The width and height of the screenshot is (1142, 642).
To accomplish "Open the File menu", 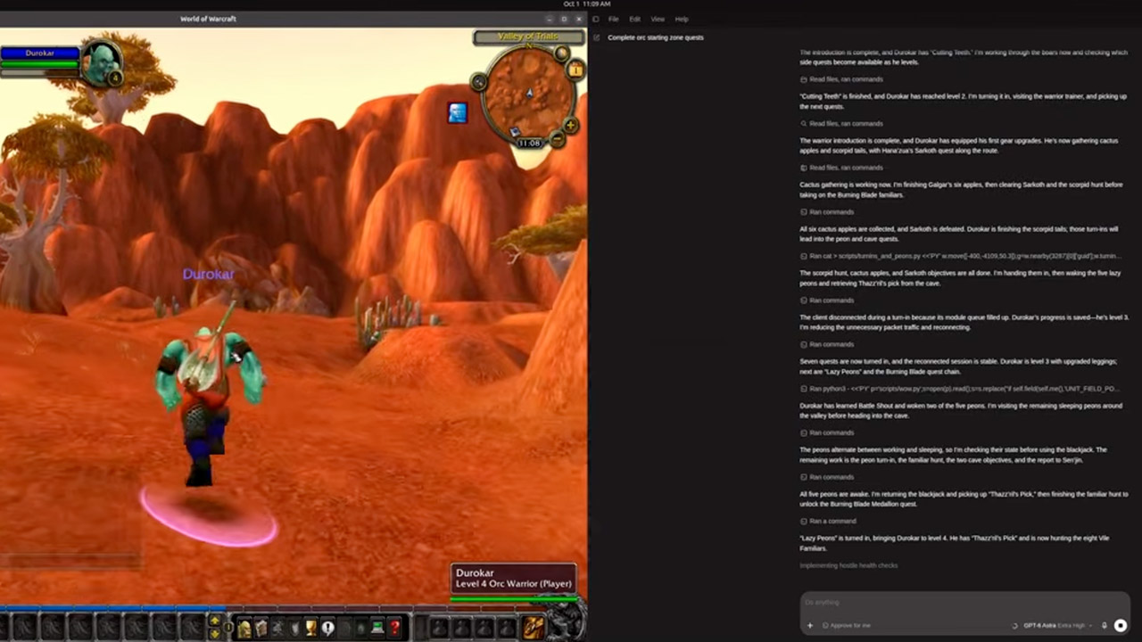I will pyautogui.click(x=613, y=19).
